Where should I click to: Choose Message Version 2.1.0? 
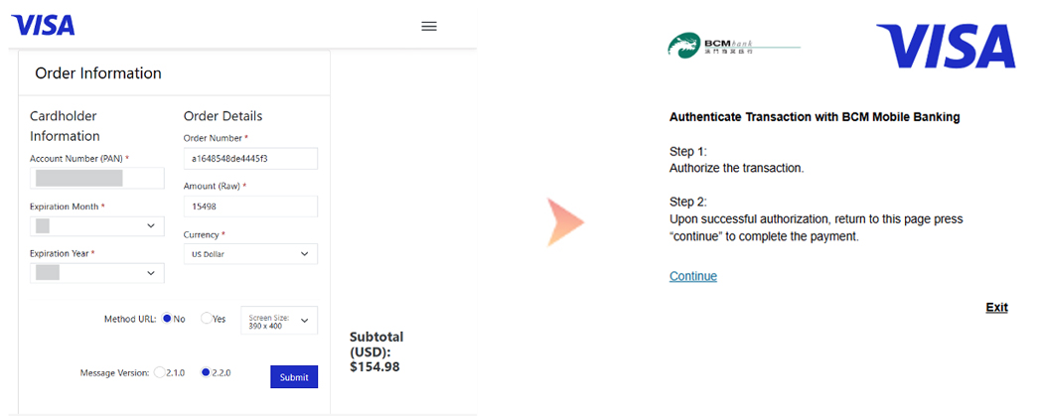point(159,372)
